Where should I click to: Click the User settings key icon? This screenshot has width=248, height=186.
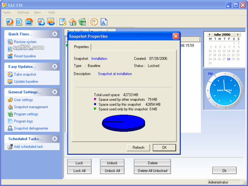pos(10,100)
